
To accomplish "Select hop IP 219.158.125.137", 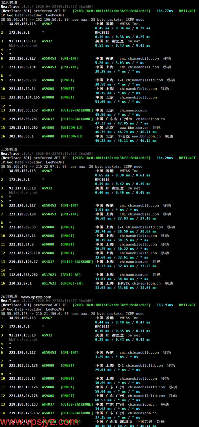I will pyautogui.click(x=24, y=413).
